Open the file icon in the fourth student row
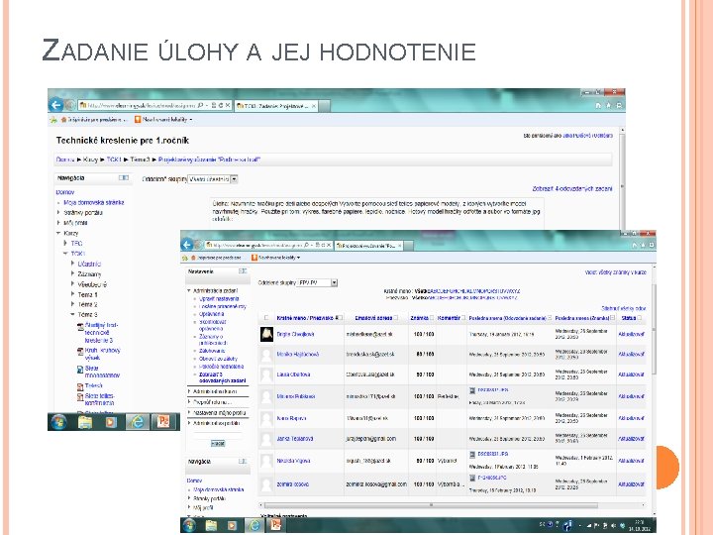Image resolution: width=713 pixels, height=535 pixels. pyautogui.click(x=472, y=390)
